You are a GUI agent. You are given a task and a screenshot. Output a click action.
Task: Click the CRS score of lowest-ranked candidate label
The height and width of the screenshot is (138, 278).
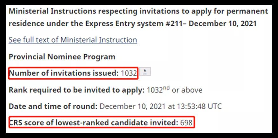(94, 123)
